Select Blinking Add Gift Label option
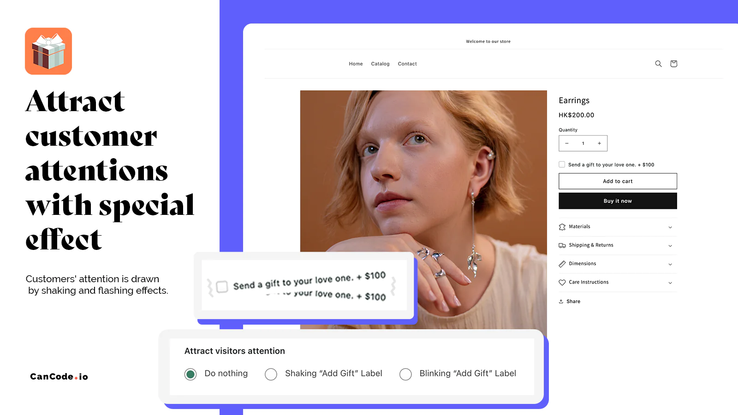This screenshot has width=738, height=415. 405,374
